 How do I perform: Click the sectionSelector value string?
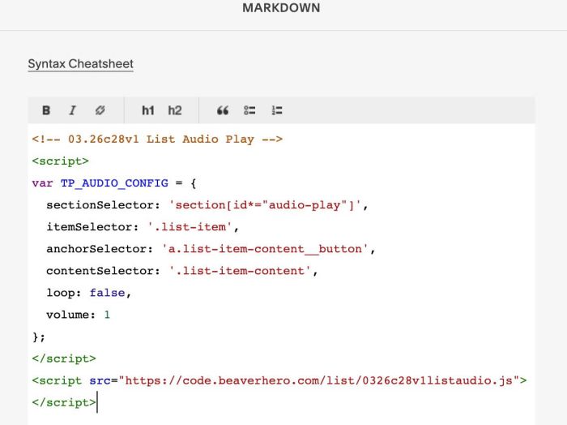coord(268,205)
